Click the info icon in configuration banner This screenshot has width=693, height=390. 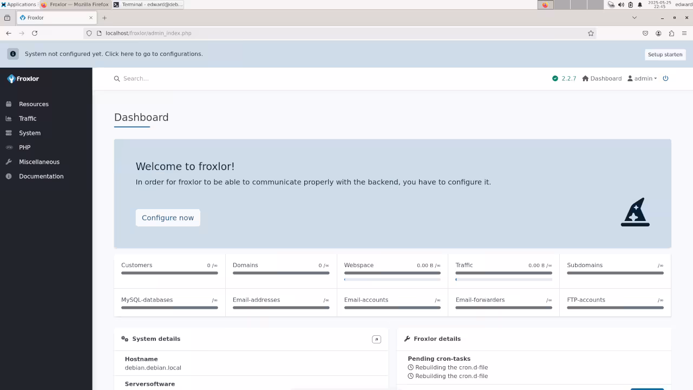coord(13,54)
